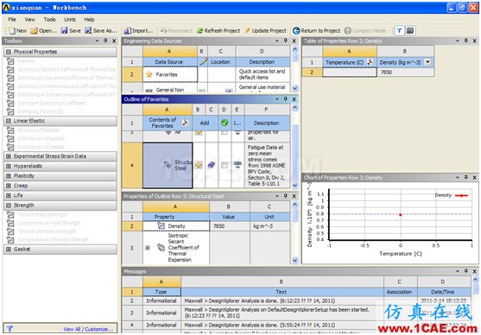Click the New project toolbar button
Image resolution: width=481 pixels, height=335 pixels.
pos(18,31)
